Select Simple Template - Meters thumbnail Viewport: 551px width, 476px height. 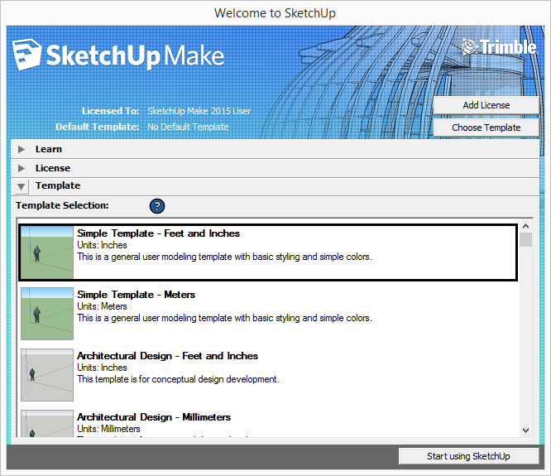coord(47,314)
